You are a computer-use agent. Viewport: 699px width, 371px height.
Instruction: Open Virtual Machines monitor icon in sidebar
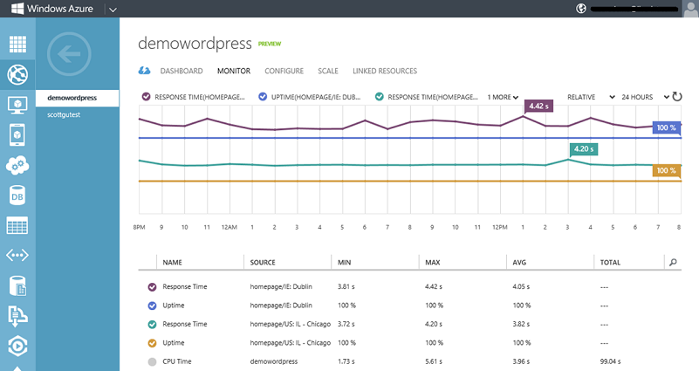[x=17, y=106]
